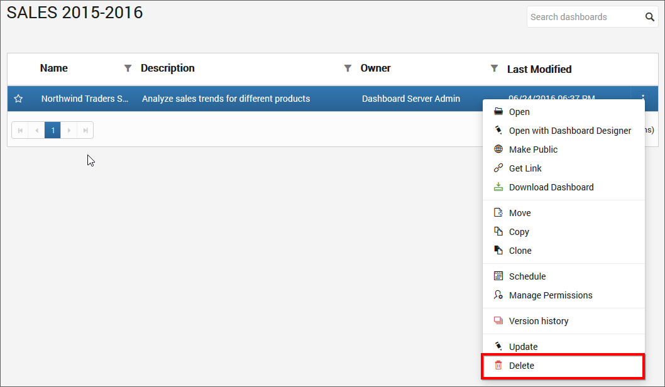Screen dimensions: 665x387
Task: Go to the next page of results
Action: (69, 130)
